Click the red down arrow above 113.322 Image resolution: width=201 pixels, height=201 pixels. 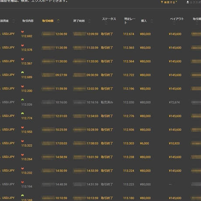22,141
